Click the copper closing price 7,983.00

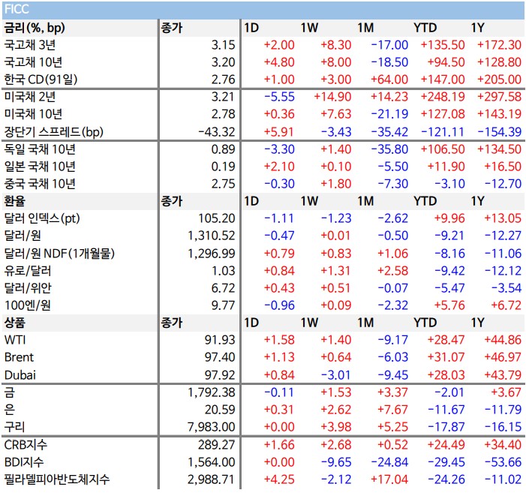coord(212,427)
